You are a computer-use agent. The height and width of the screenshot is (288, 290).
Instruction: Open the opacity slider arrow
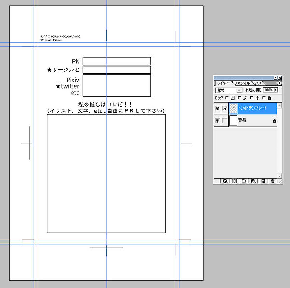(276, 90)
